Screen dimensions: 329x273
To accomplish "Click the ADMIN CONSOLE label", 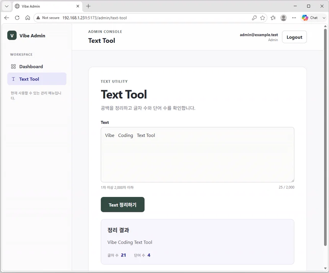I will click(105, 32).
